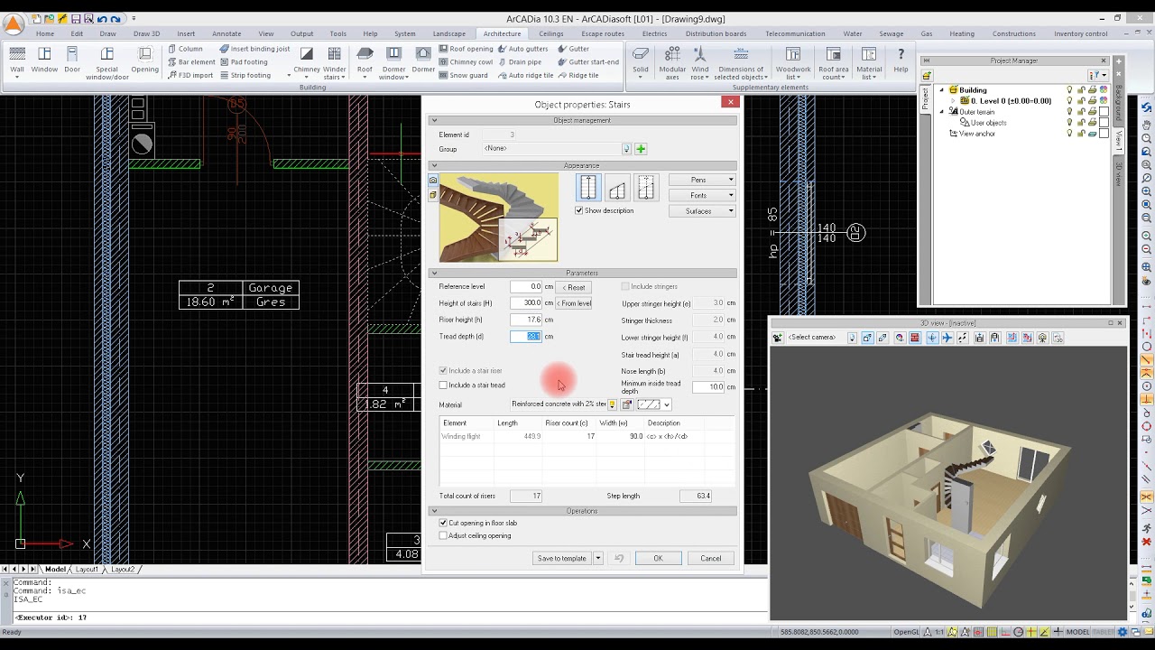1155x650 pixels.
Task: Open the Pens dropdown
Action: (702, 180)
